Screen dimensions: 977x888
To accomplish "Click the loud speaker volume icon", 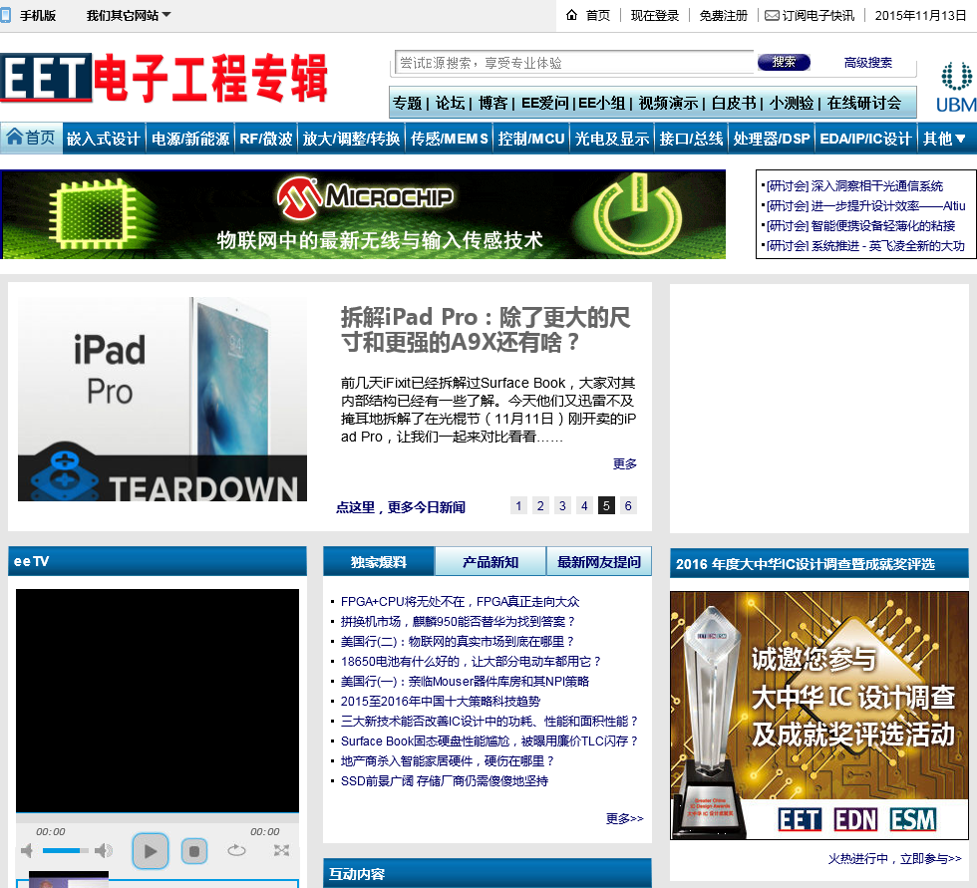I will (104, 851).
